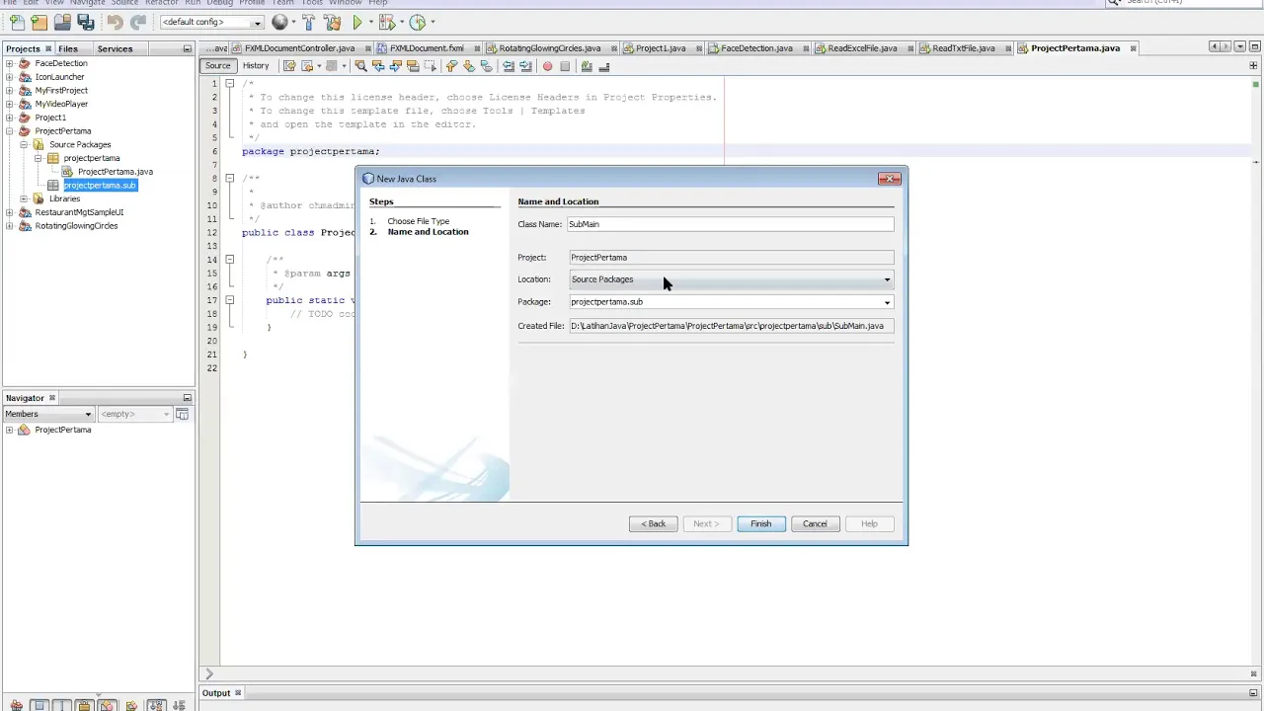Screen dimensions: 1264x711
Task: Open the Package combo box dropdown
Action: [x=887, y=302]
